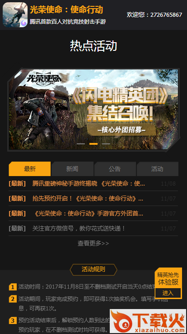
Task: Tap the game app icon in header
Action: click(15, 15)
